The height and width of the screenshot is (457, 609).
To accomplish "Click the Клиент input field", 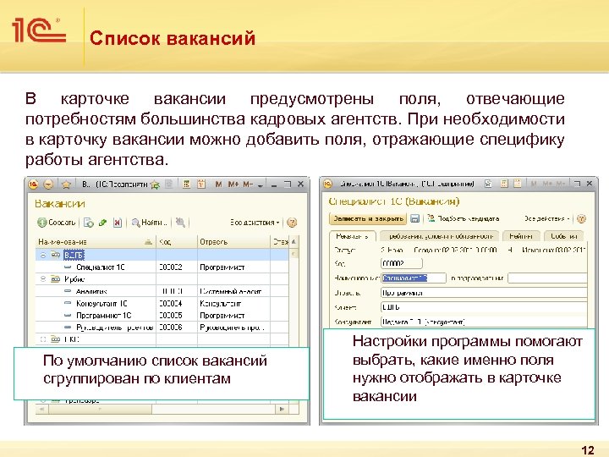I will click(x=484, y=307).
